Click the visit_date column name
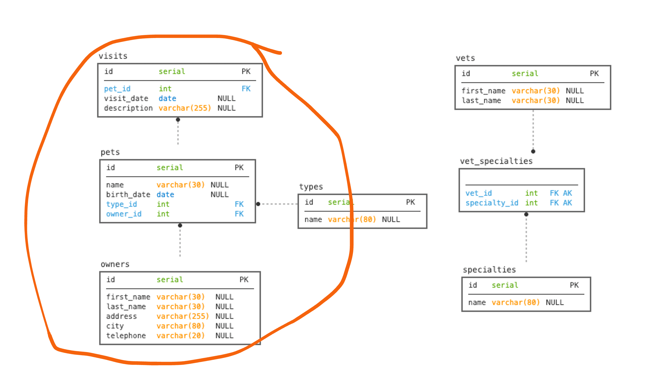Screen dimensions: 645x375 click(126, 98)
